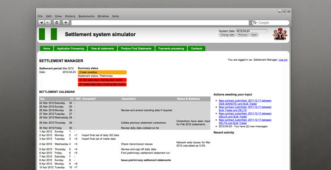Click the '2 Apr 2012' Monday row date
The image size is (331, 170).
click(x=46, y=135)
